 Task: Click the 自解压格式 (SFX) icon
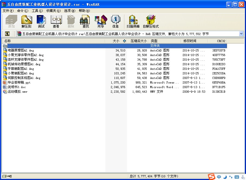tap(151, 22)
